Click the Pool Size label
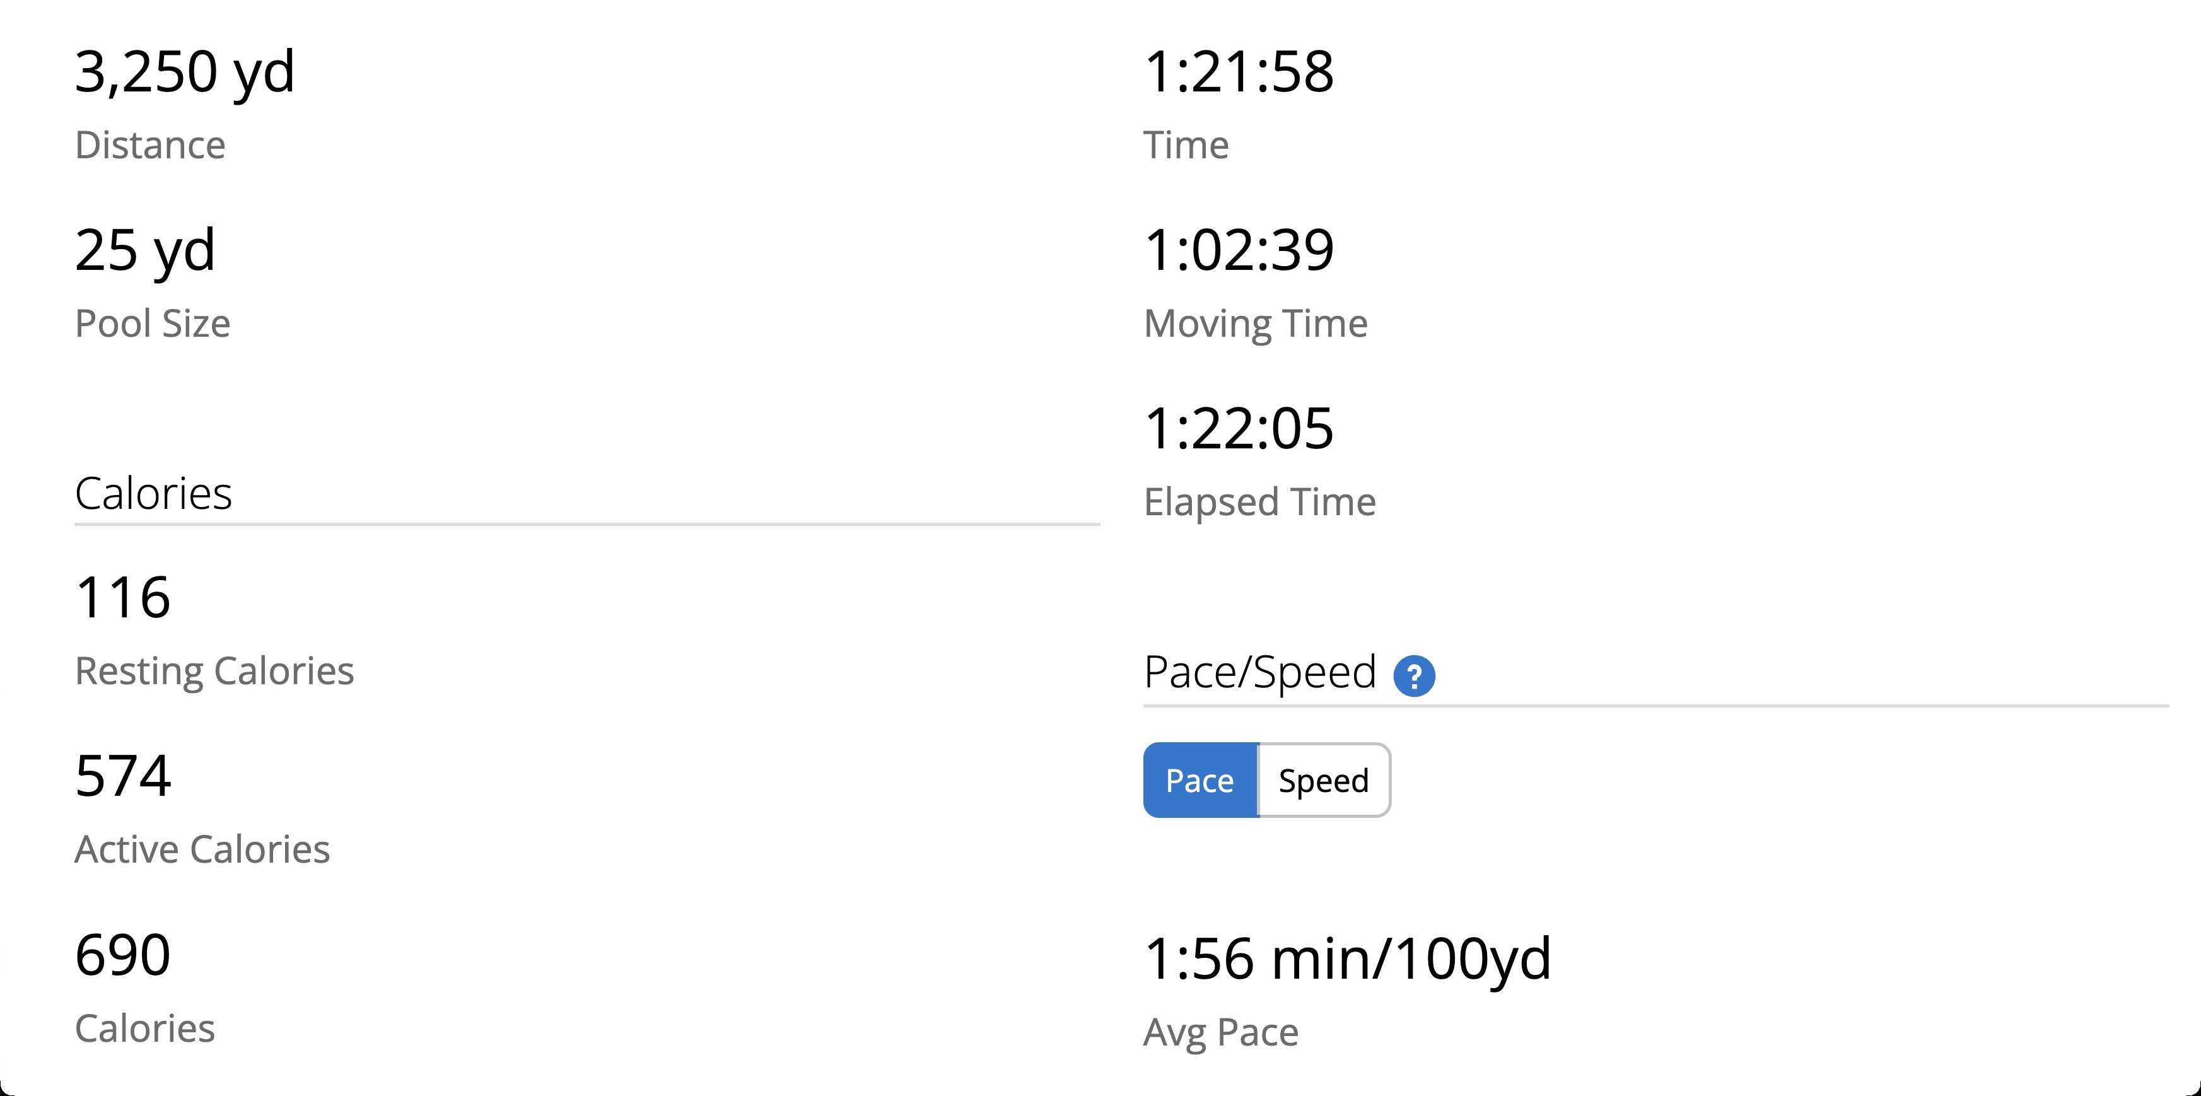Screen dimensions: 2201x1096 coord(153,324)
